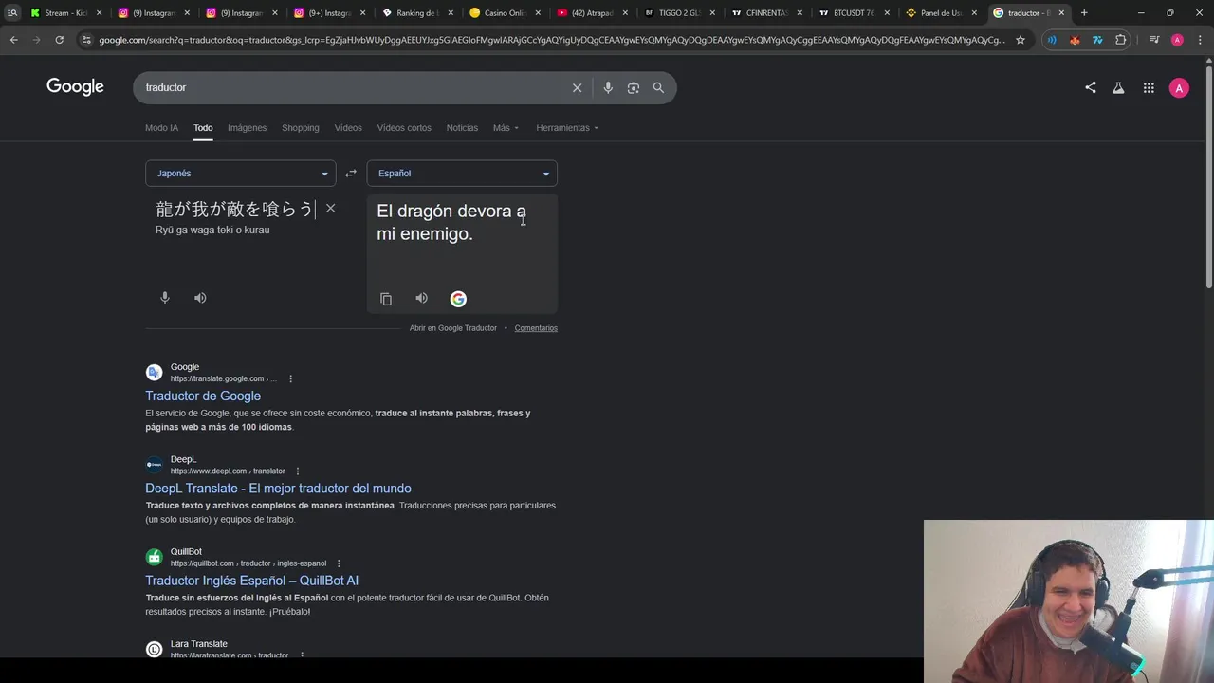Open search by image camera icon

(x=633, y=87)
